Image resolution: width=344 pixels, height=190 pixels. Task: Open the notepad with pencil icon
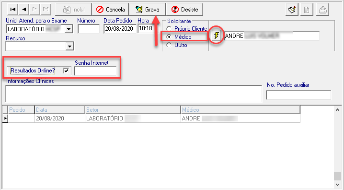point(292,10)
